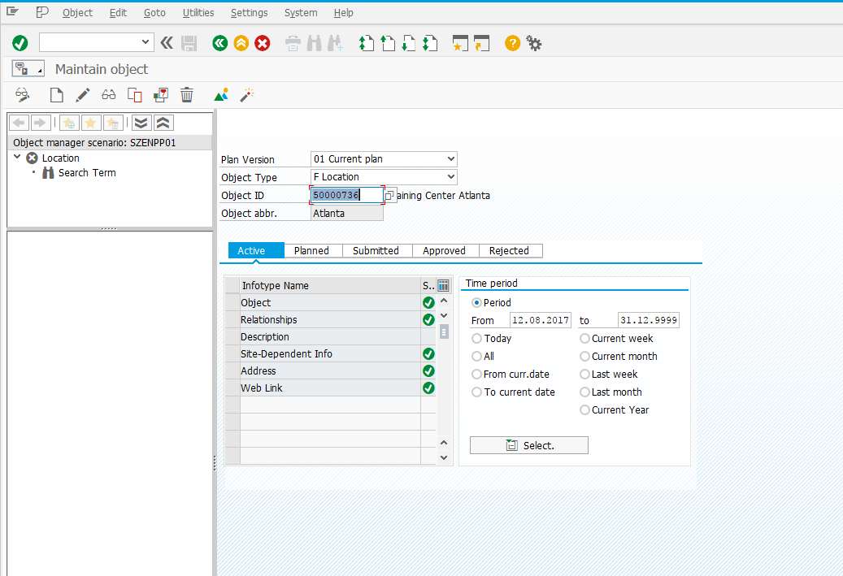Click the Save diskette icon

pyautogui.click(x=189, y=44)
